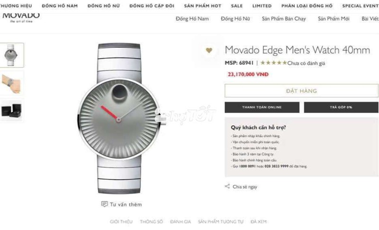Open the PHÂN LOẠI ĐỒNG HỒ menu
This screenshot has width=379, height=230.
pos(307,6)
